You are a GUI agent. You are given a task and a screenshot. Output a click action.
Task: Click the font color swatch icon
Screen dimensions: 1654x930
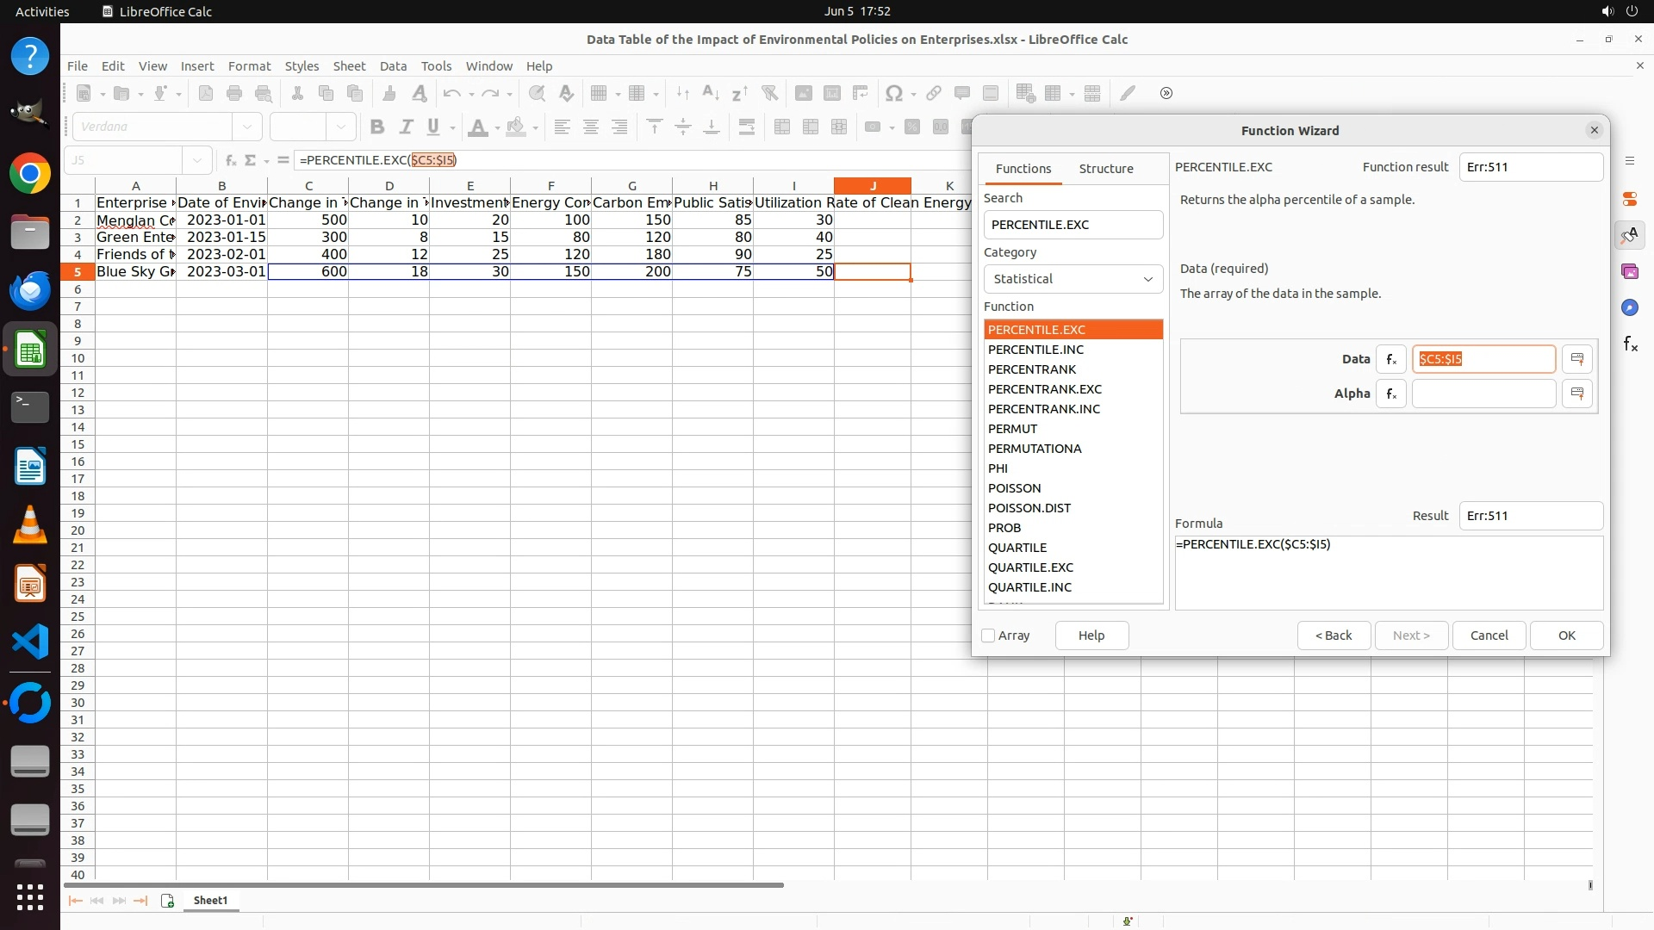tap(477, 127)
